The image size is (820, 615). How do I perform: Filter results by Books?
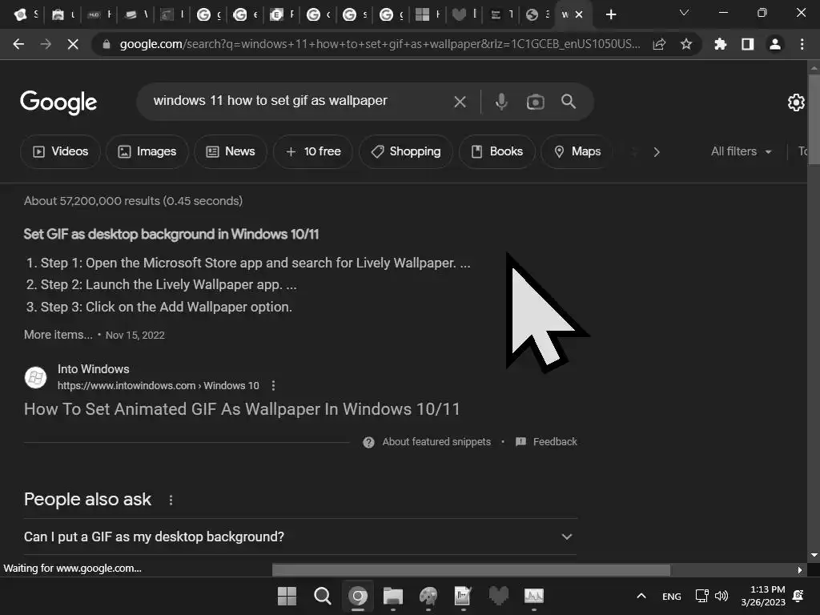coord(496,151)
